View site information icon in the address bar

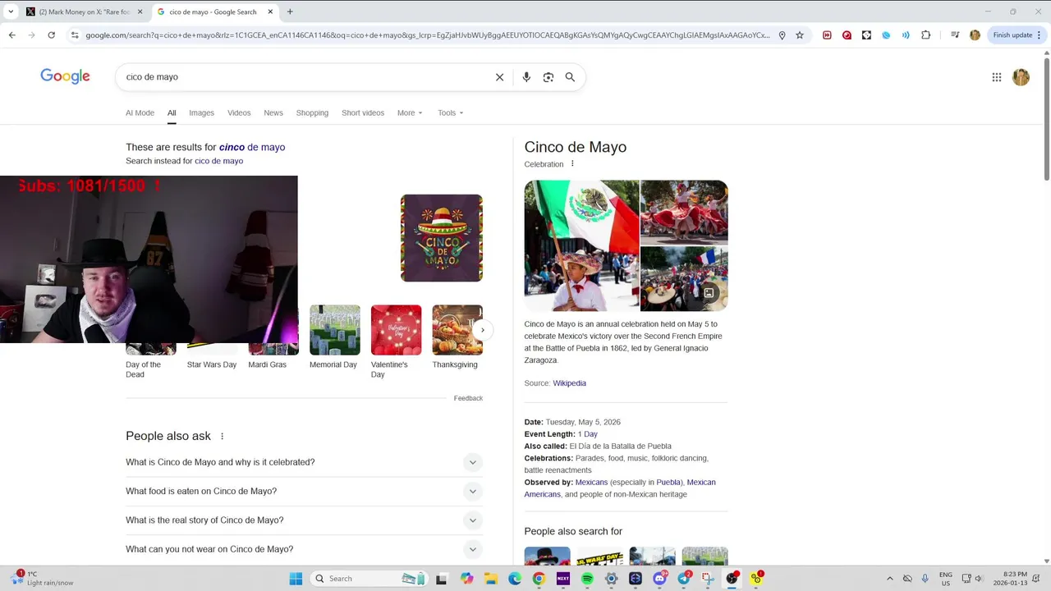[75, 35]
